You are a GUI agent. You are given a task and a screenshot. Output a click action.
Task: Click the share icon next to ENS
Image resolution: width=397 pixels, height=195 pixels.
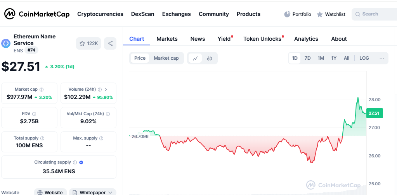(110, 43)
